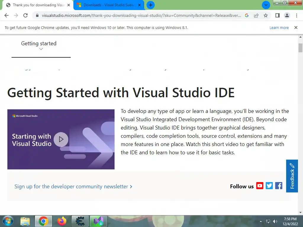
Task: Open the Chrome profile avatar
Action: tap(287, 15)
